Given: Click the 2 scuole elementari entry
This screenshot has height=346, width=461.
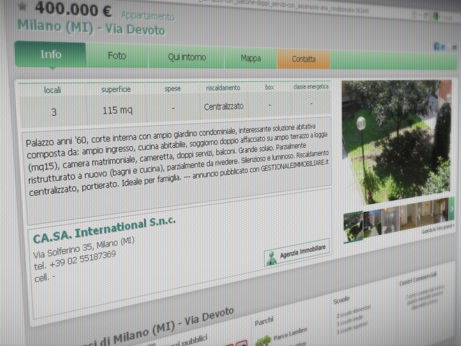Looking at the screenshot, I should pyautogui.click(x=354, y=311).
